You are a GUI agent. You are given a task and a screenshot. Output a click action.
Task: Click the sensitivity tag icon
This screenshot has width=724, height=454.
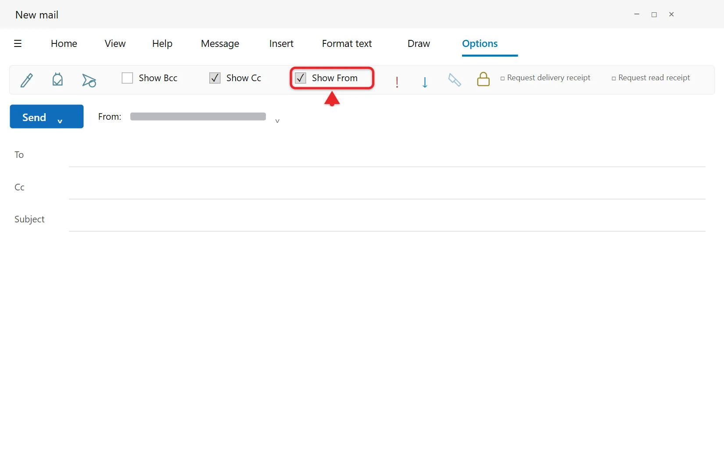455,80
